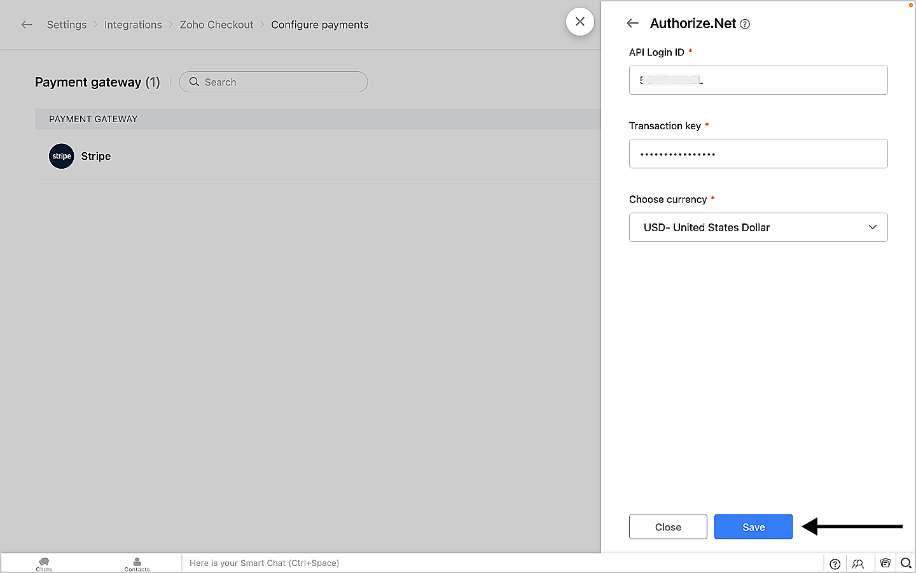Click the Configure payments breadcrumb
916x573 pixels.
click(320, 25)
